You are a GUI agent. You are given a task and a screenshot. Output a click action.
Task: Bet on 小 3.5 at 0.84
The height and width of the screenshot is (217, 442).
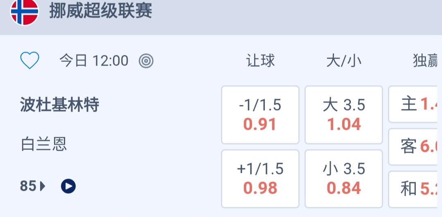(344, 179)
